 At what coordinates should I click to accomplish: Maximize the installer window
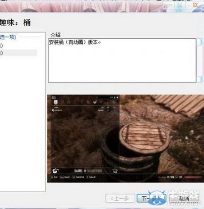click(180, 6)
